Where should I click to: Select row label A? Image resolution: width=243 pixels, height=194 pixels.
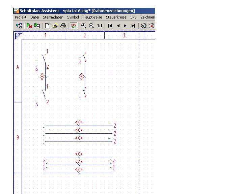tap(18, 67)
